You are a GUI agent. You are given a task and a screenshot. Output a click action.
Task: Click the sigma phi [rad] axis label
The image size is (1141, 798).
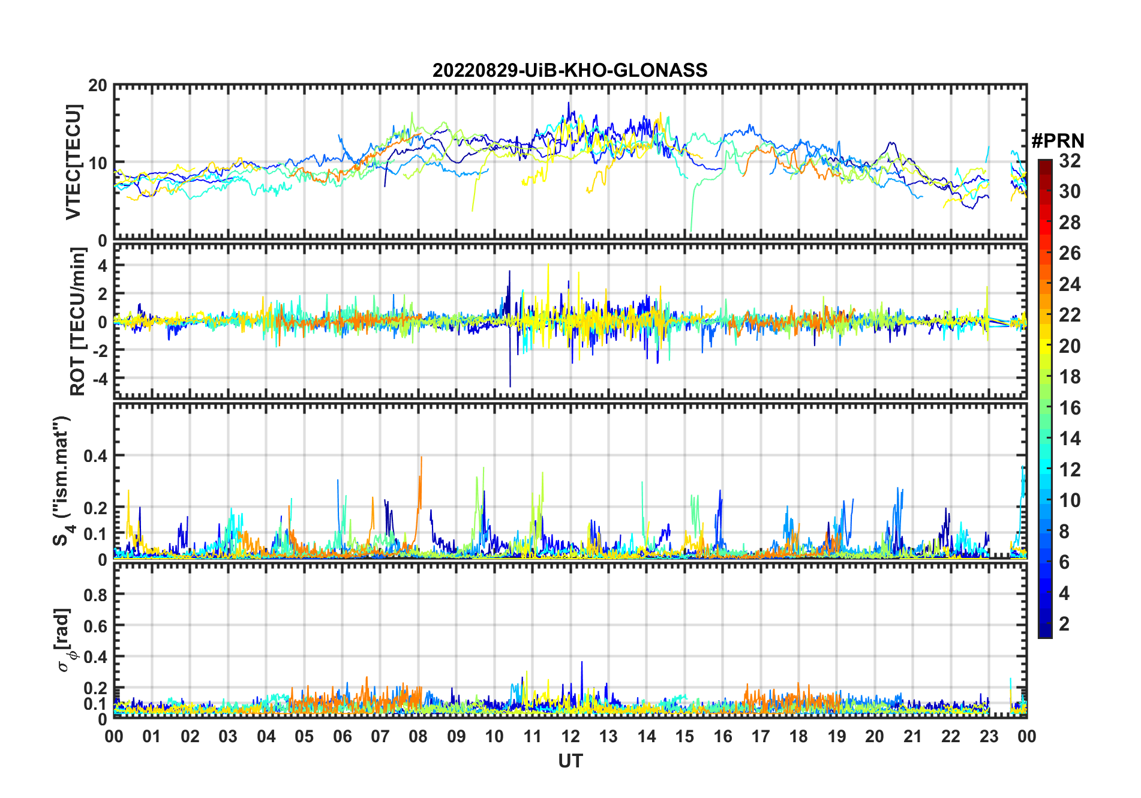[x=65, y=640]
